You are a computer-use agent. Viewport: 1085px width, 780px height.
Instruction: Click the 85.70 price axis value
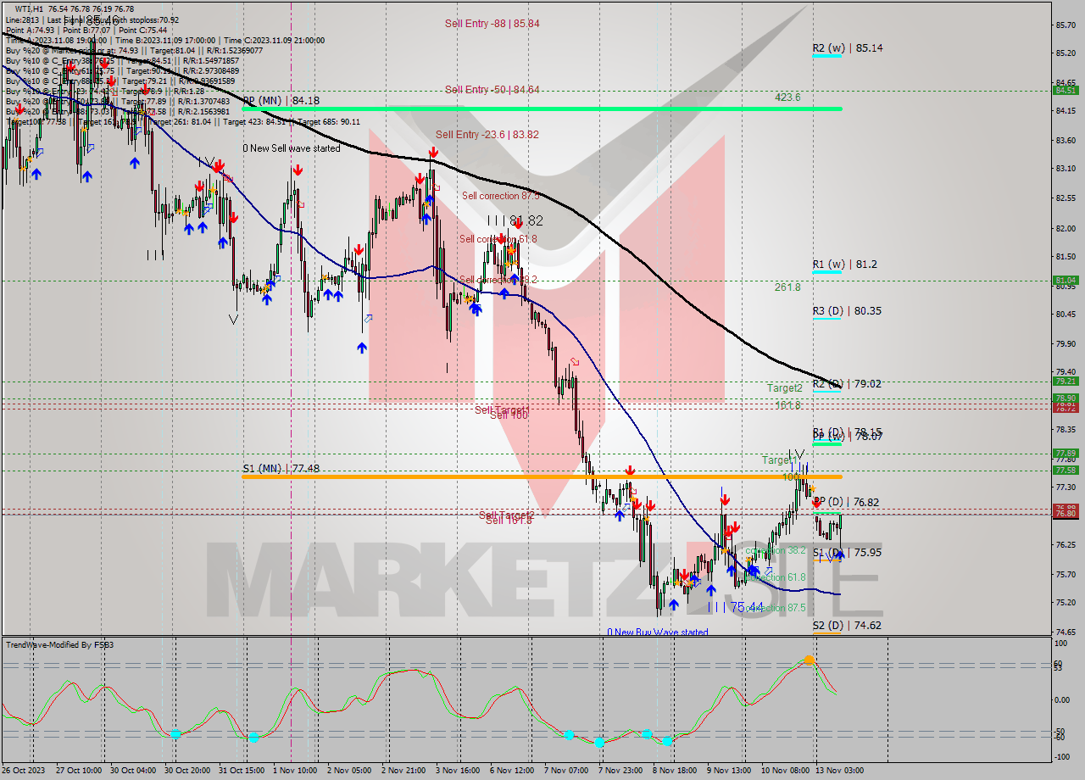pos(1066,25)
